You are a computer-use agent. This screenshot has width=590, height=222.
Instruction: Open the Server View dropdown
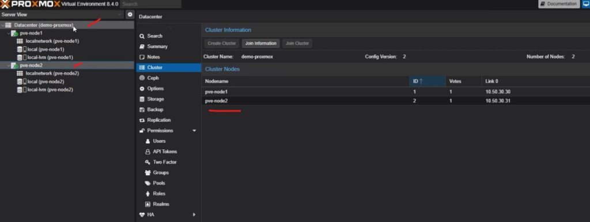pos(120,14)
